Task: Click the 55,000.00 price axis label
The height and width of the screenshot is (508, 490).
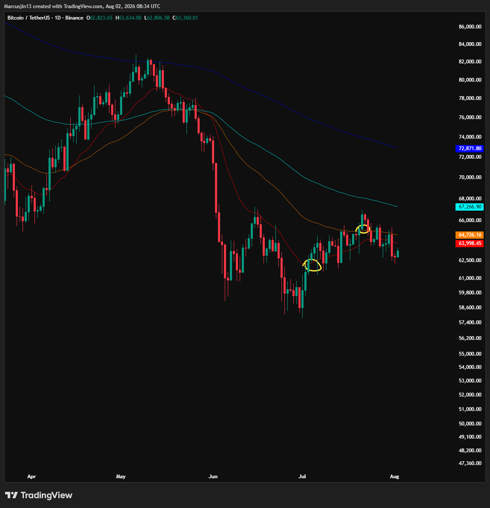Action: coord(470,354)
